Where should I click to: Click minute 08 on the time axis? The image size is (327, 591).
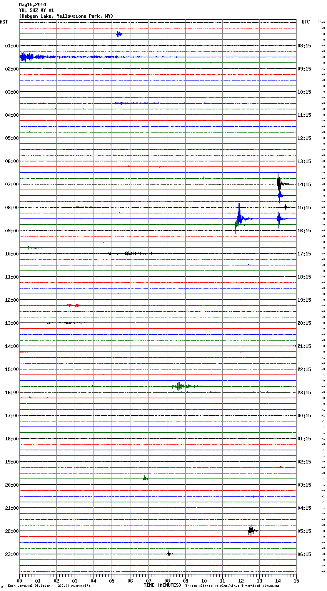167,581
